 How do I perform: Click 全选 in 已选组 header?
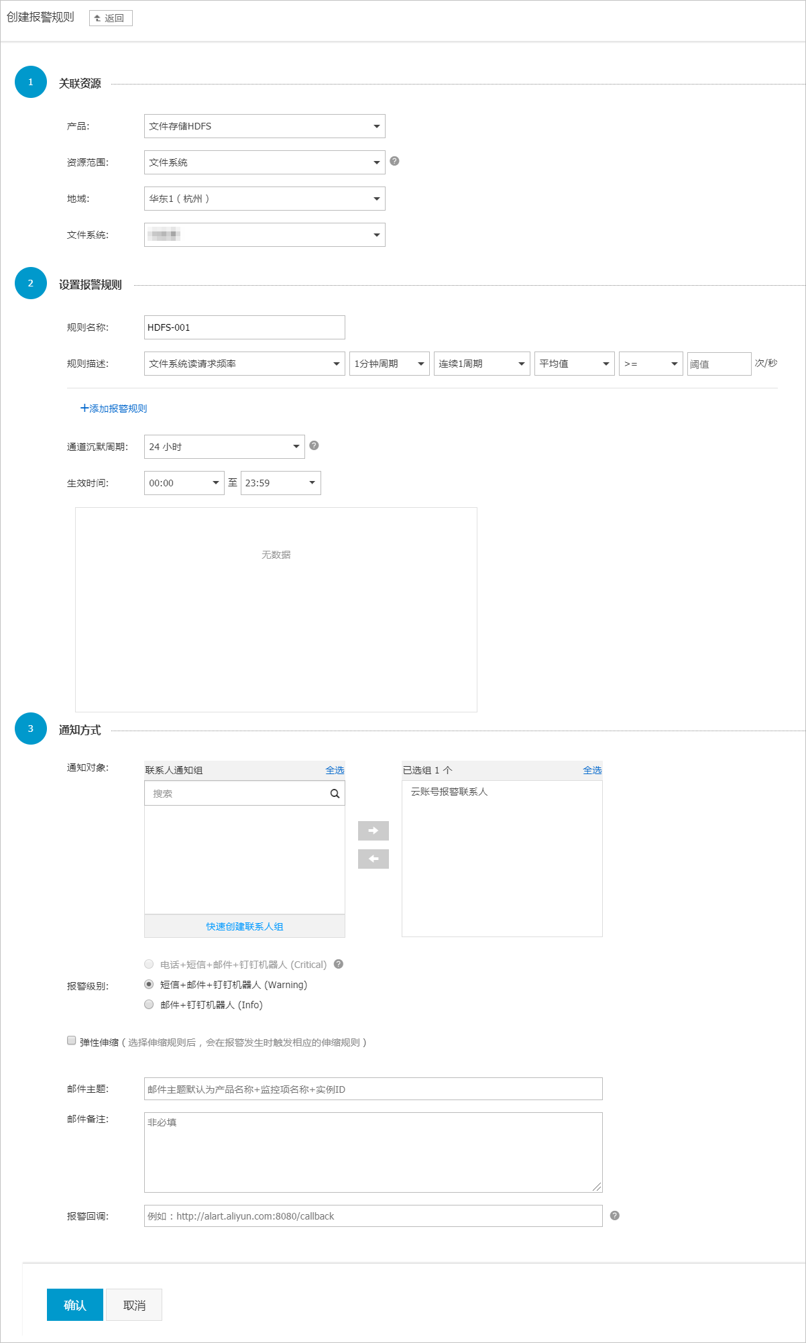592,770
